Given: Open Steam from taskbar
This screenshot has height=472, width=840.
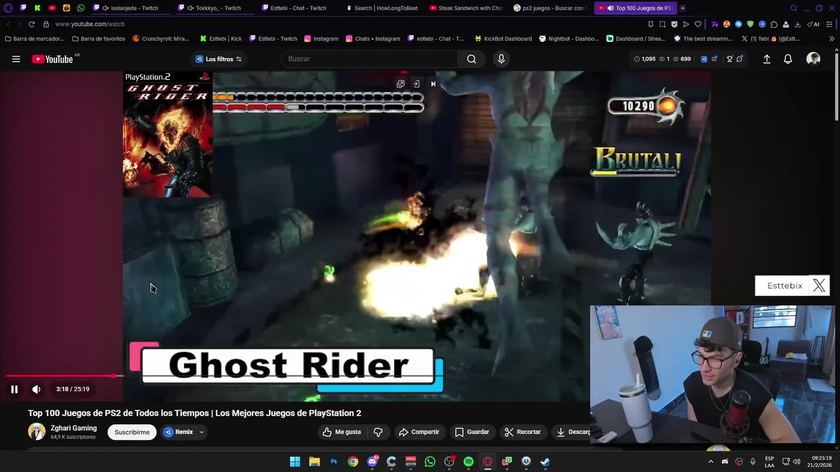Looking at the screenshot, I should (545, 462).
